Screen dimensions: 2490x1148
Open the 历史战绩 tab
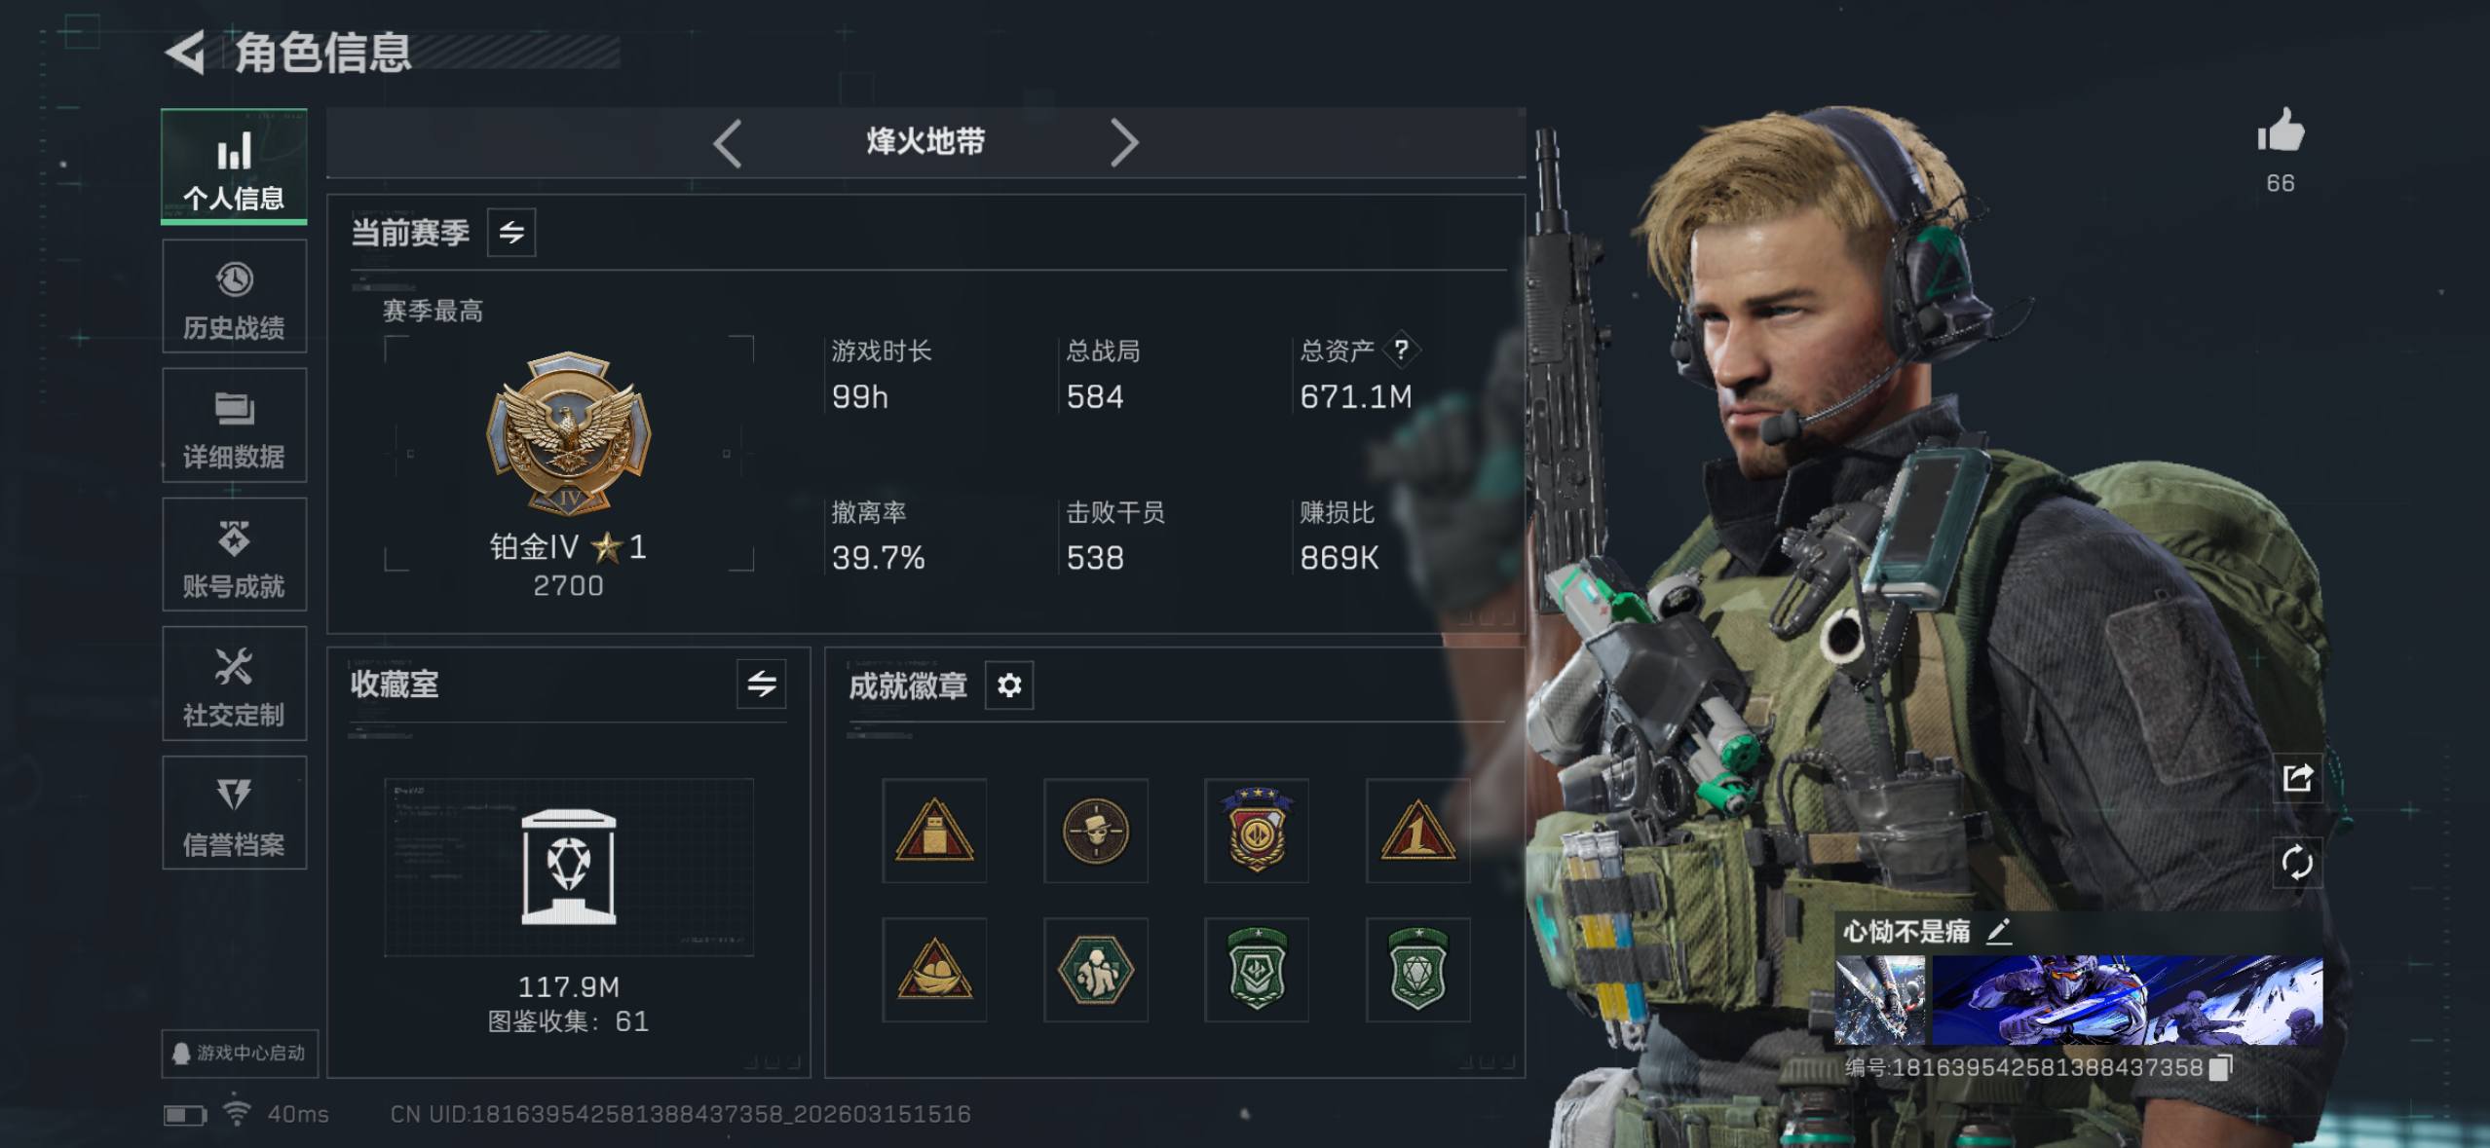click(x=234, y=297)
